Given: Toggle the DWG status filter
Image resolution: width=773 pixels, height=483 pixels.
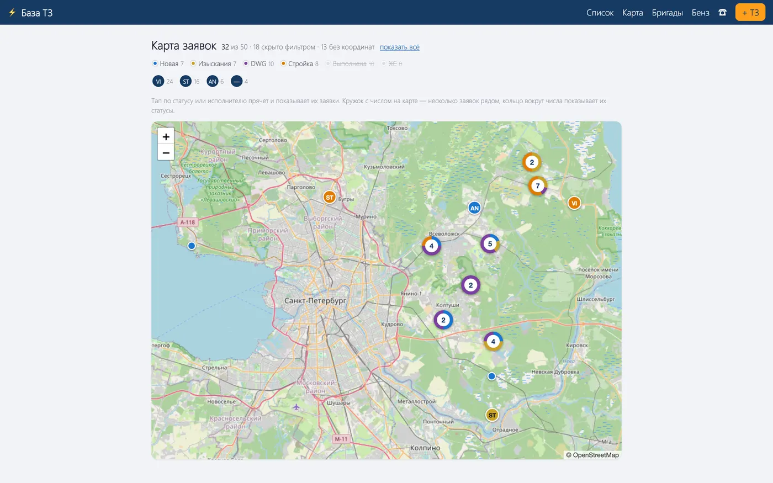Looking at the screenshot, I should (258, 63).
